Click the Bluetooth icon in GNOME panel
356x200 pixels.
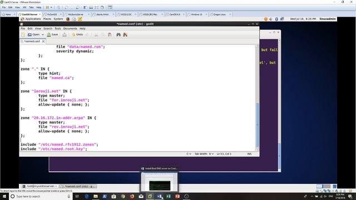[x=276, y=19]
